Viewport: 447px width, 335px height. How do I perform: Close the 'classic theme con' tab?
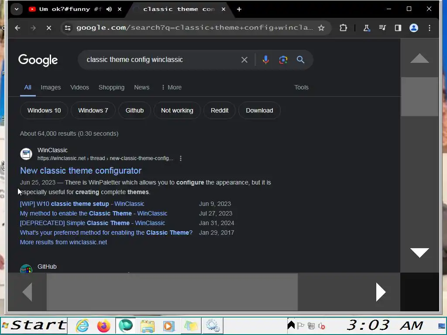[x=223, y=9]
